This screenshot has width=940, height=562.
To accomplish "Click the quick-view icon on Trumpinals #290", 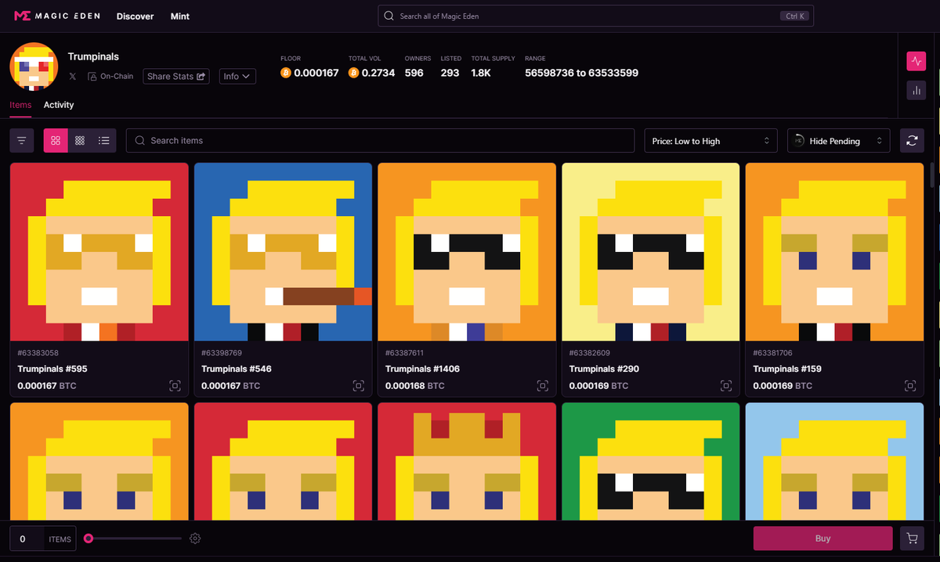I will click(x=726, y=386).
